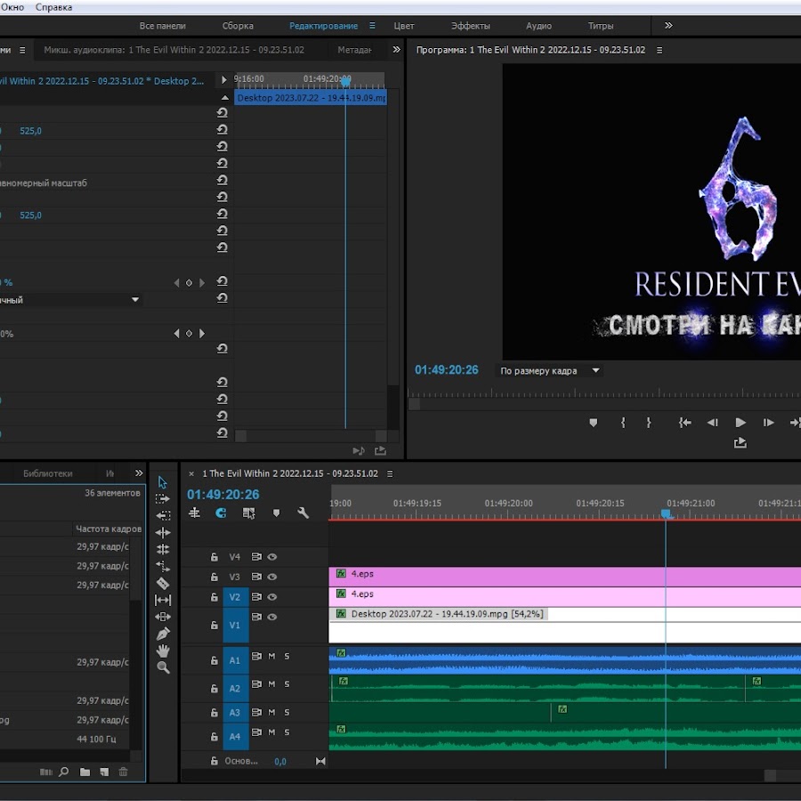801x801 pixels.
Task: Show more workspaces with the overflow chevron
Action: [x=668, y=25]
